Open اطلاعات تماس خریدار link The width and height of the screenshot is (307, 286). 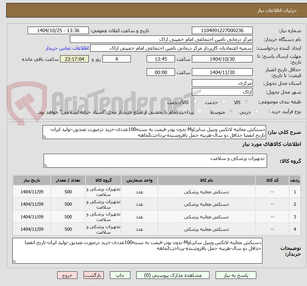[67, 48]
